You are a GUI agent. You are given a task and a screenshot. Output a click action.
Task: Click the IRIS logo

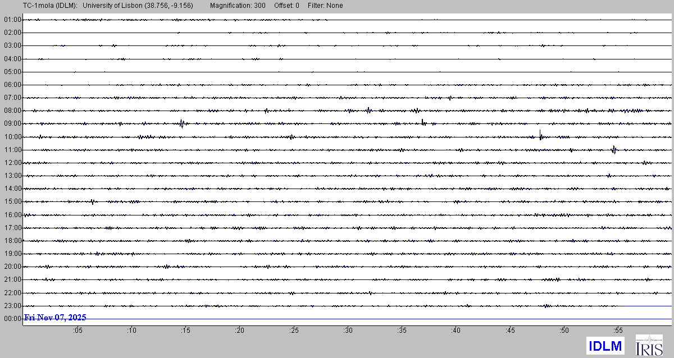click(649, 345)
